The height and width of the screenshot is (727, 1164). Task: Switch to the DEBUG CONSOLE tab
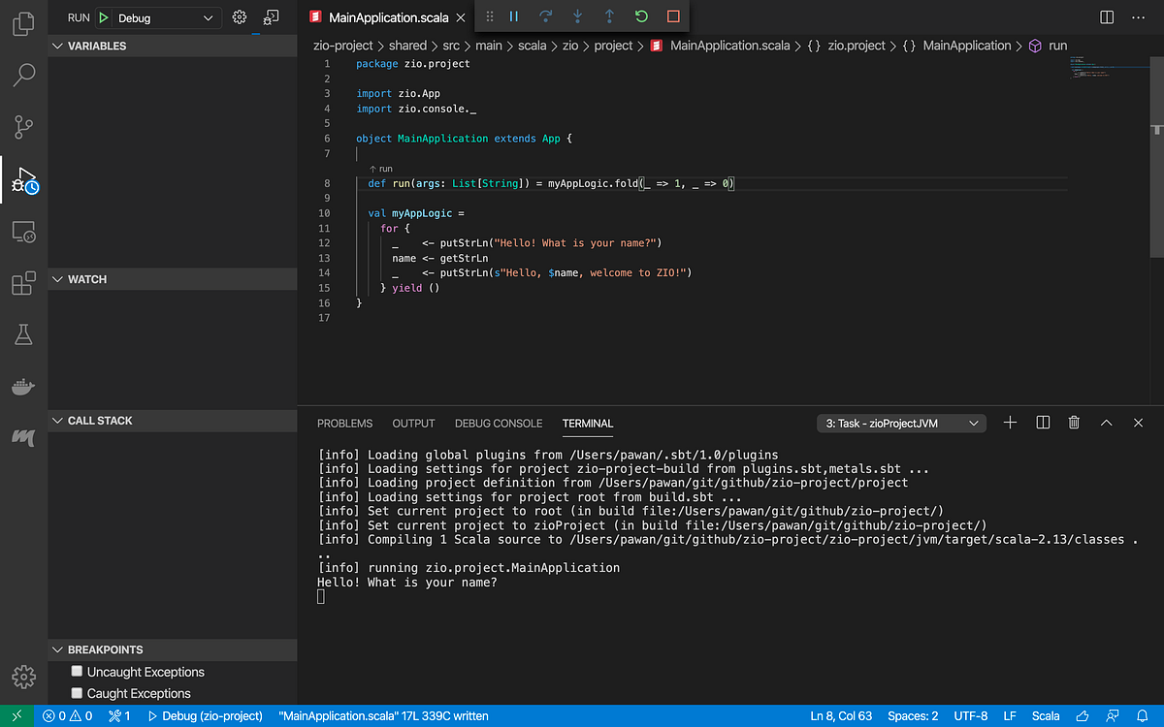(499, 424)
